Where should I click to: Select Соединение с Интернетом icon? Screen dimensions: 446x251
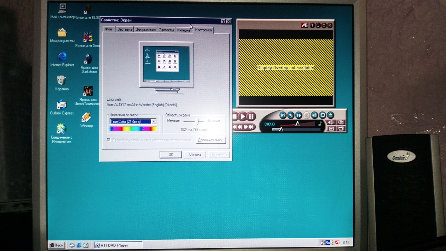pyautogui.click(x=61, y=133)
